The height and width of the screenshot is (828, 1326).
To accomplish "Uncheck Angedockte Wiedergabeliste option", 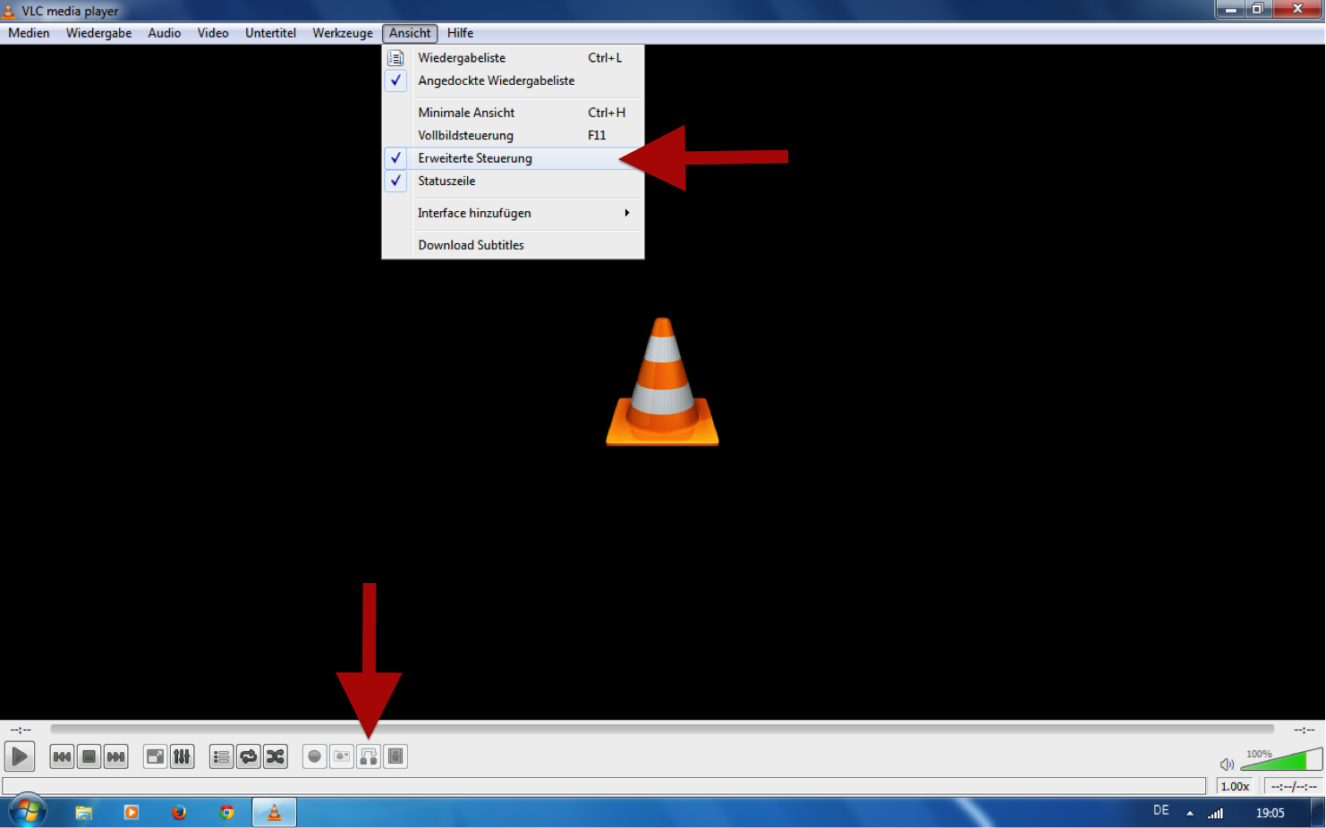I will coord(513,80).
